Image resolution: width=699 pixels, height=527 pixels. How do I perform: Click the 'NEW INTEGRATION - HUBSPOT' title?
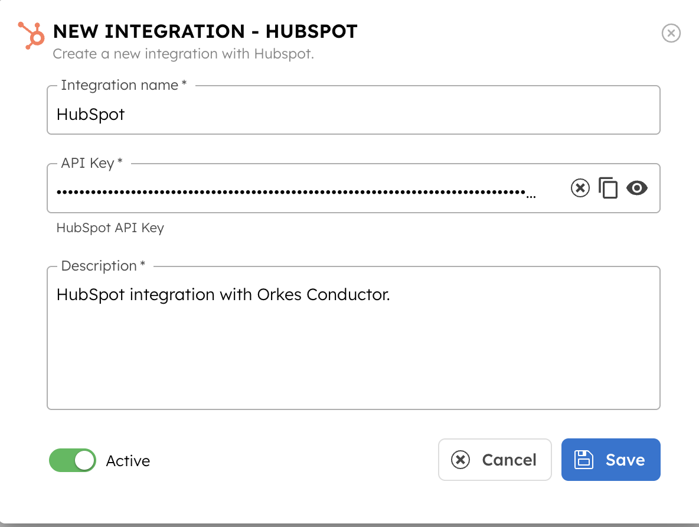tap(205, 32)
